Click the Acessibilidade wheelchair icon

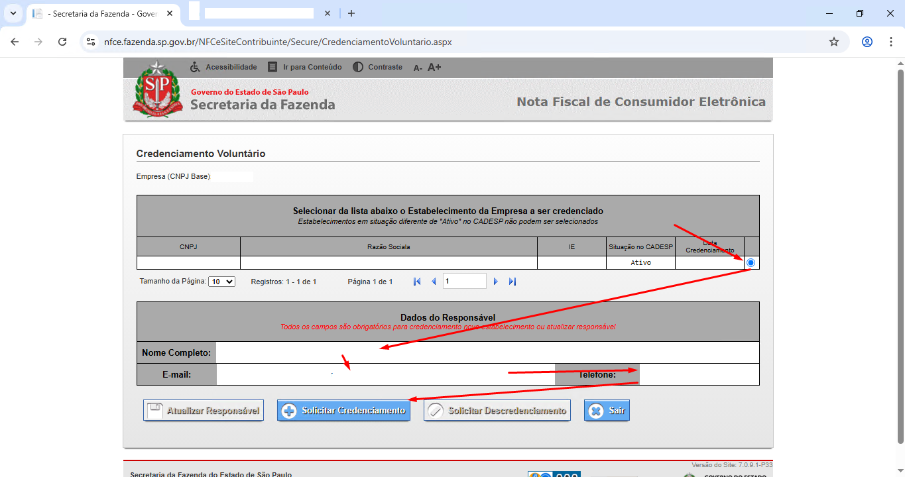(195, 67)
